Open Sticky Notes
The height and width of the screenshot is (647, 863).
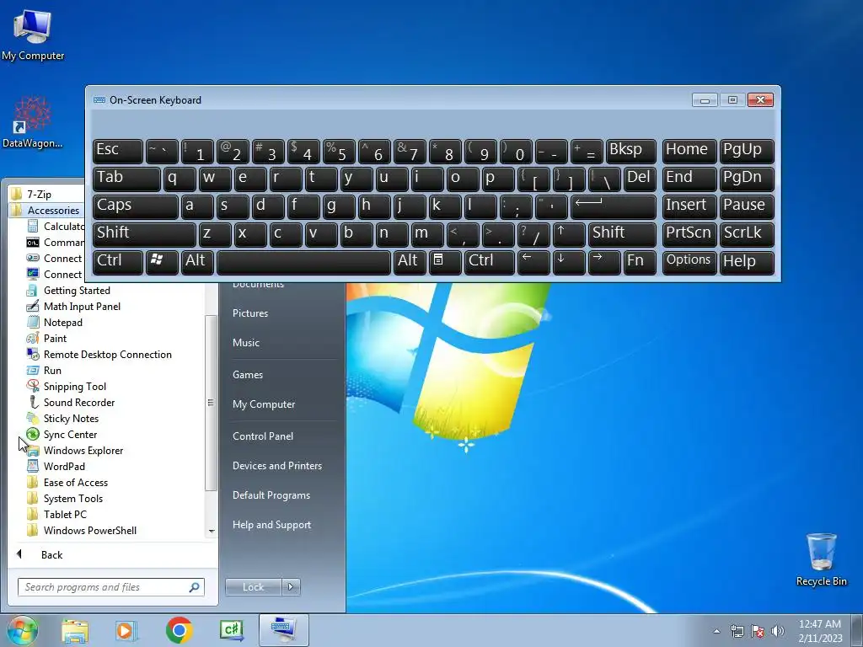(62, 418)
